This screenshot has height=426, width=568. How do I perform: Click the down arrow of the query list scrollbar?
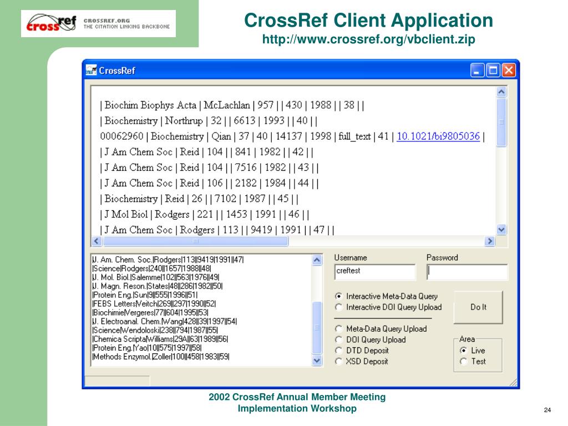tap(317, 361)
